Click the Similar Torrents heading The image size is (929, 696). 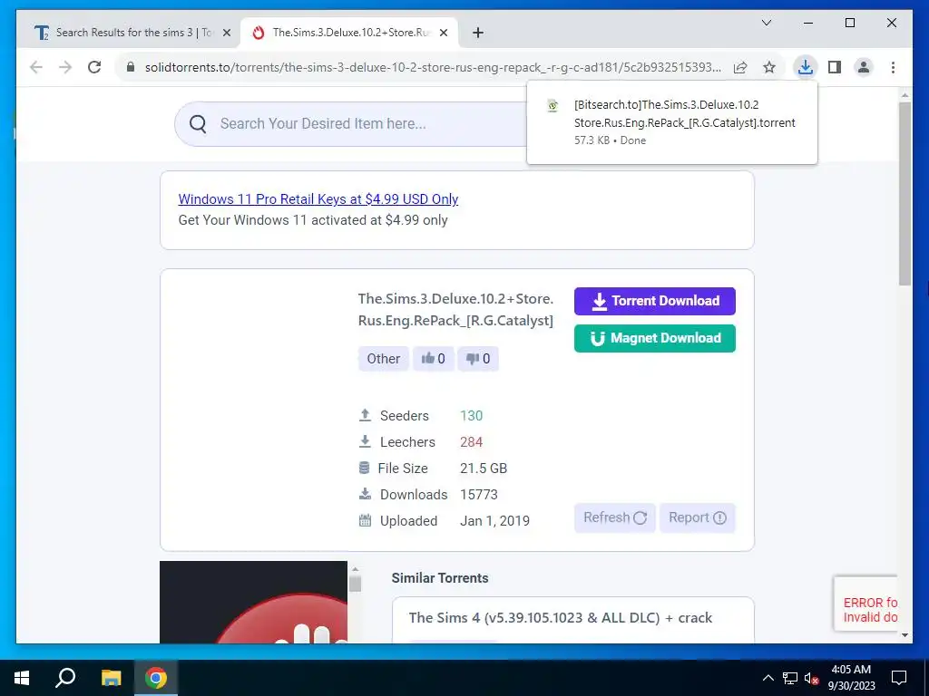coord(440,578)
